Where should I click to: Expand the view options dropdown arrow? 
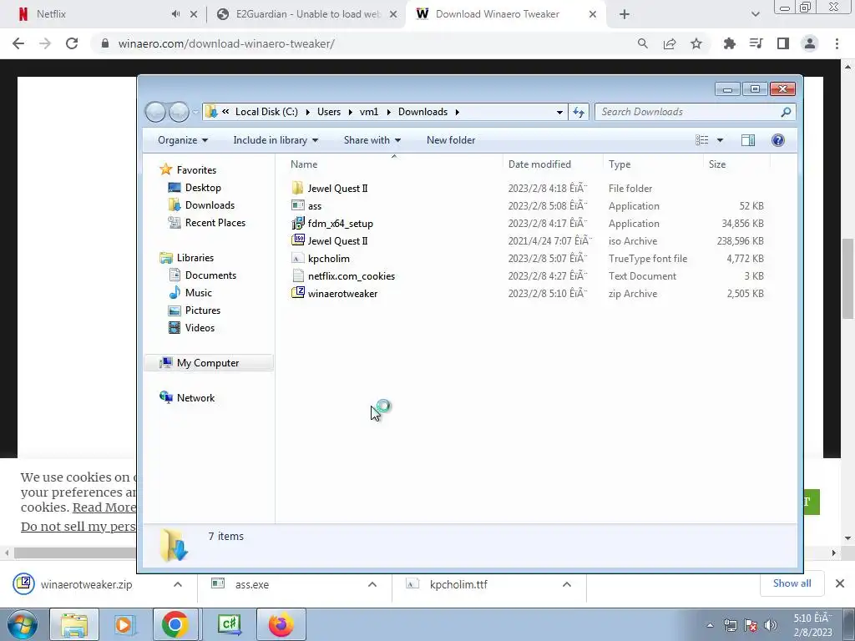pos(720,140)
